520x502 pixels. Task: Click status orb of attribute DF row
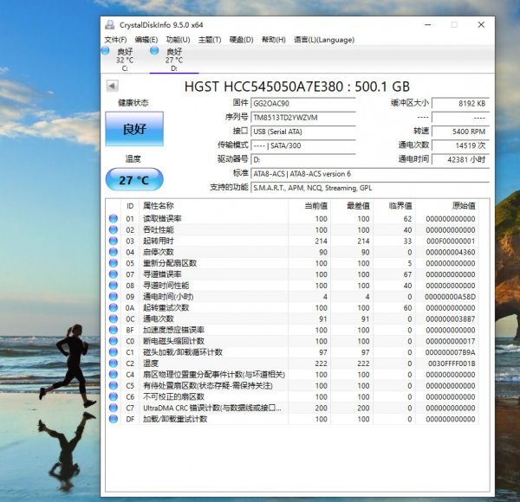point(114,419)
